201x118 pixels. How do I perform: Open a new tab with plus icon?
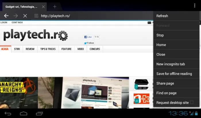point(55,7)
